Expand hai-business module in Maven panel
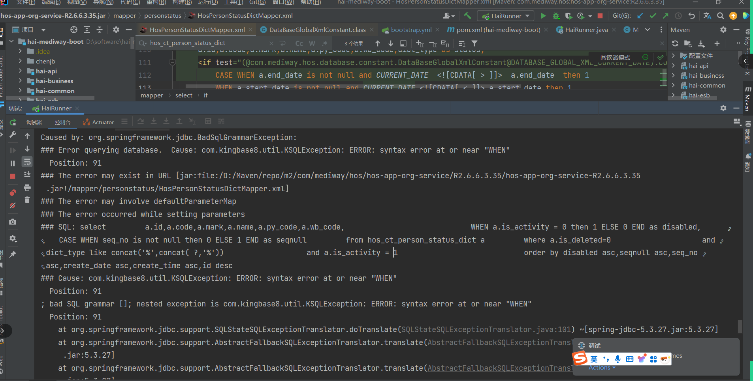 [x=674, y=75]
